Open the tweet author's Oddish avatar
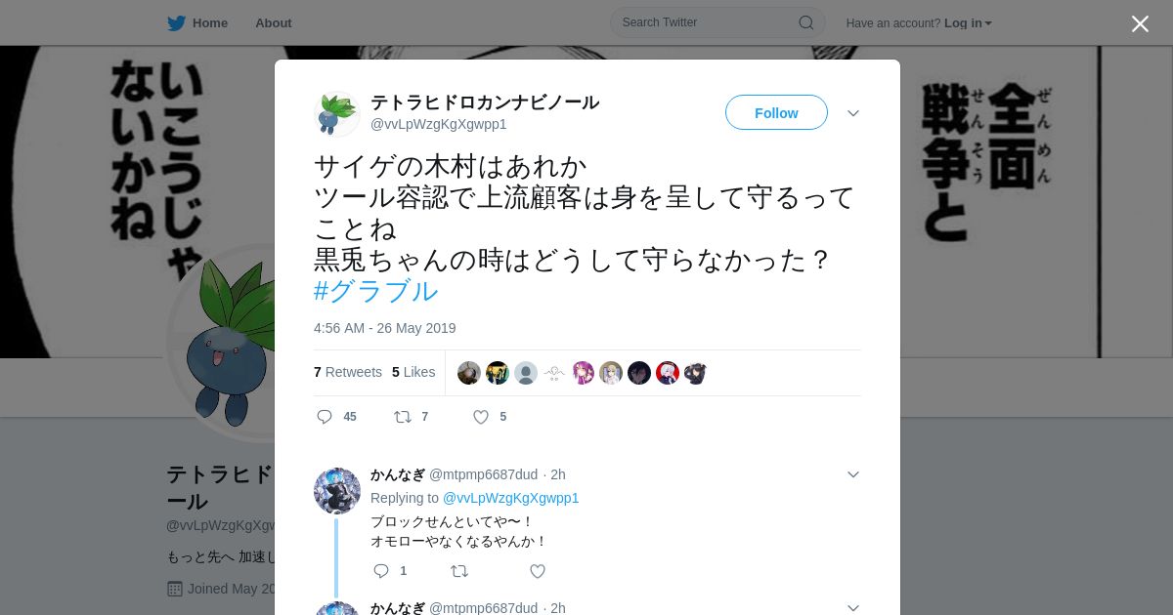1173x615 pixels. click(x=336, y=113)
